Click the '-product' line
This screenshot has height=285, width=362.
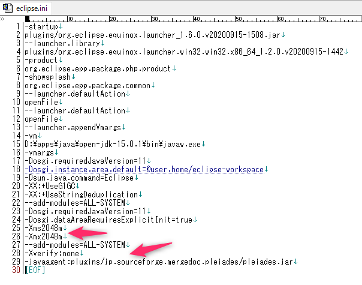[41, 61]
